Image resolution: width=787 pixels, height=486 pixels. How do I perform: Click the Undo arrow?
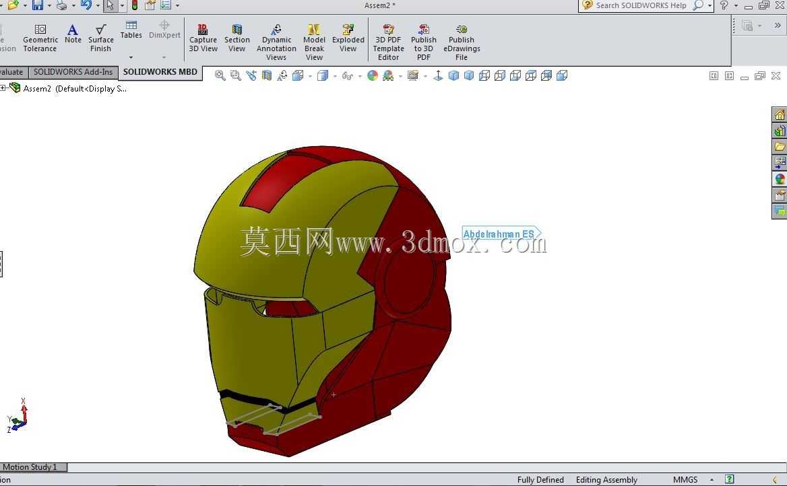(x=86, y=5)
